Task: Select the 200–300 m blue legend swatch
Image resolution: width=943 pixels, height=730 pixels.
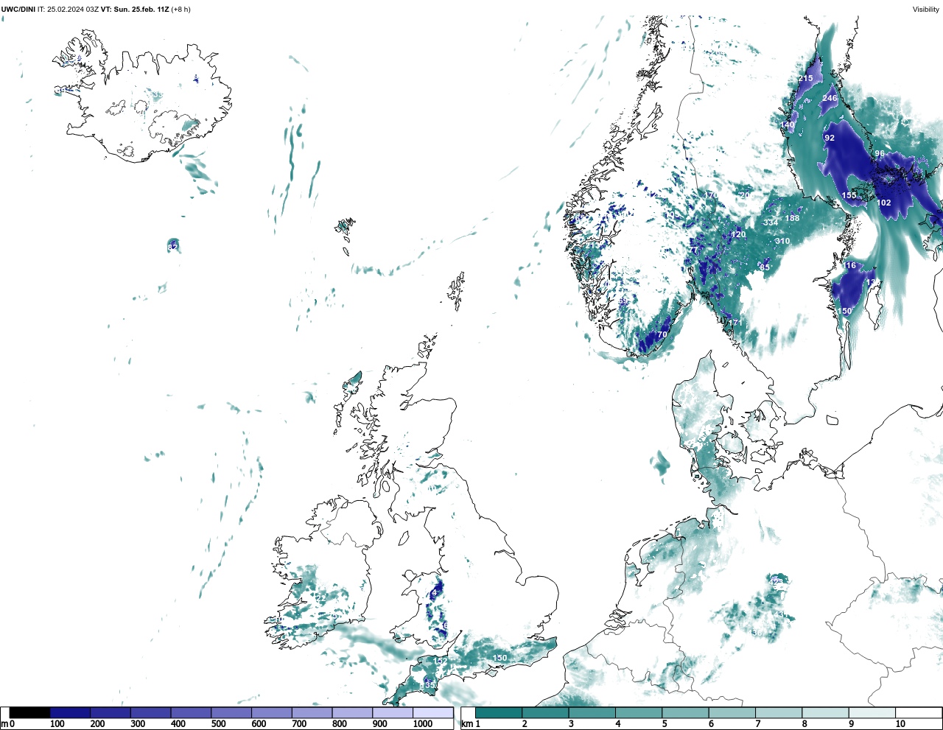Action: coord(111,713)
